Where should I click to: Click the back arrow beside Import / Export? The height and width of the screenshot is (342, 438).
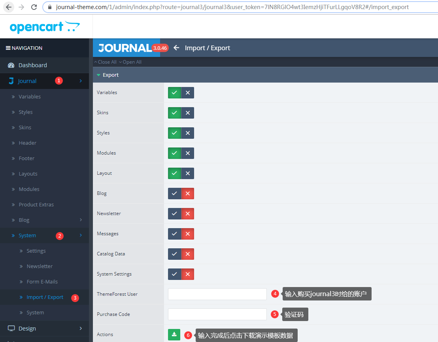point(176,48)
